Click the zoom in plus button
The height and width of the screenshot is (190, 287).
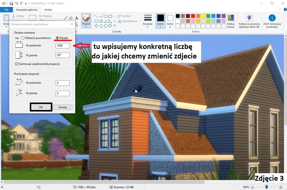(x=281, y=187)
